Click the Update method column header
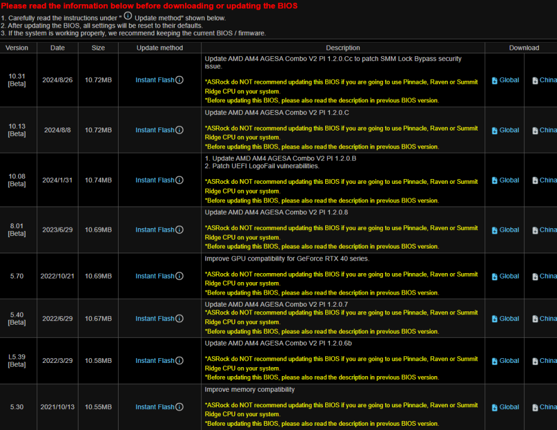This screenshot has height=430, width=557. click(x=160, y=47)
